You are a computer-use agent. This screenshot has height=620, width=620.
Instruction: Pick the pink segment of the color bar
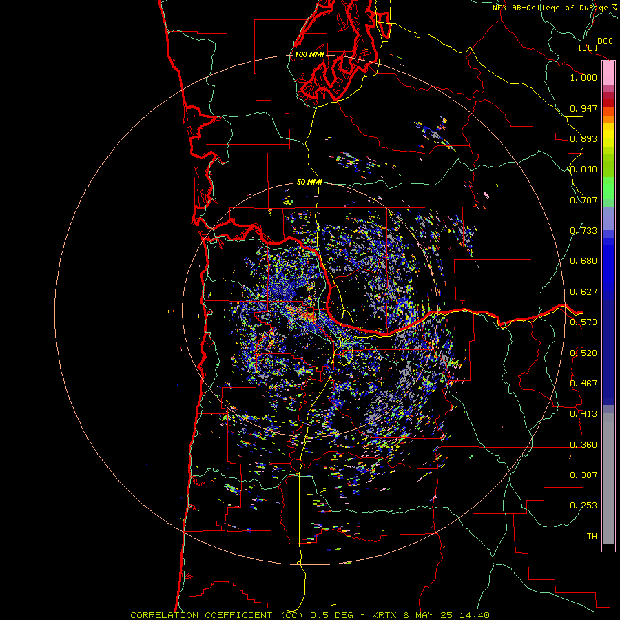(608, 74)
